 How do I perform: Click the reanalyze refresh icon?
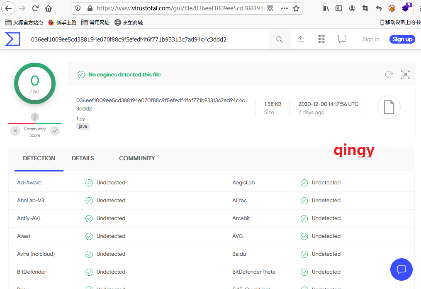click(x=389, y=74)
